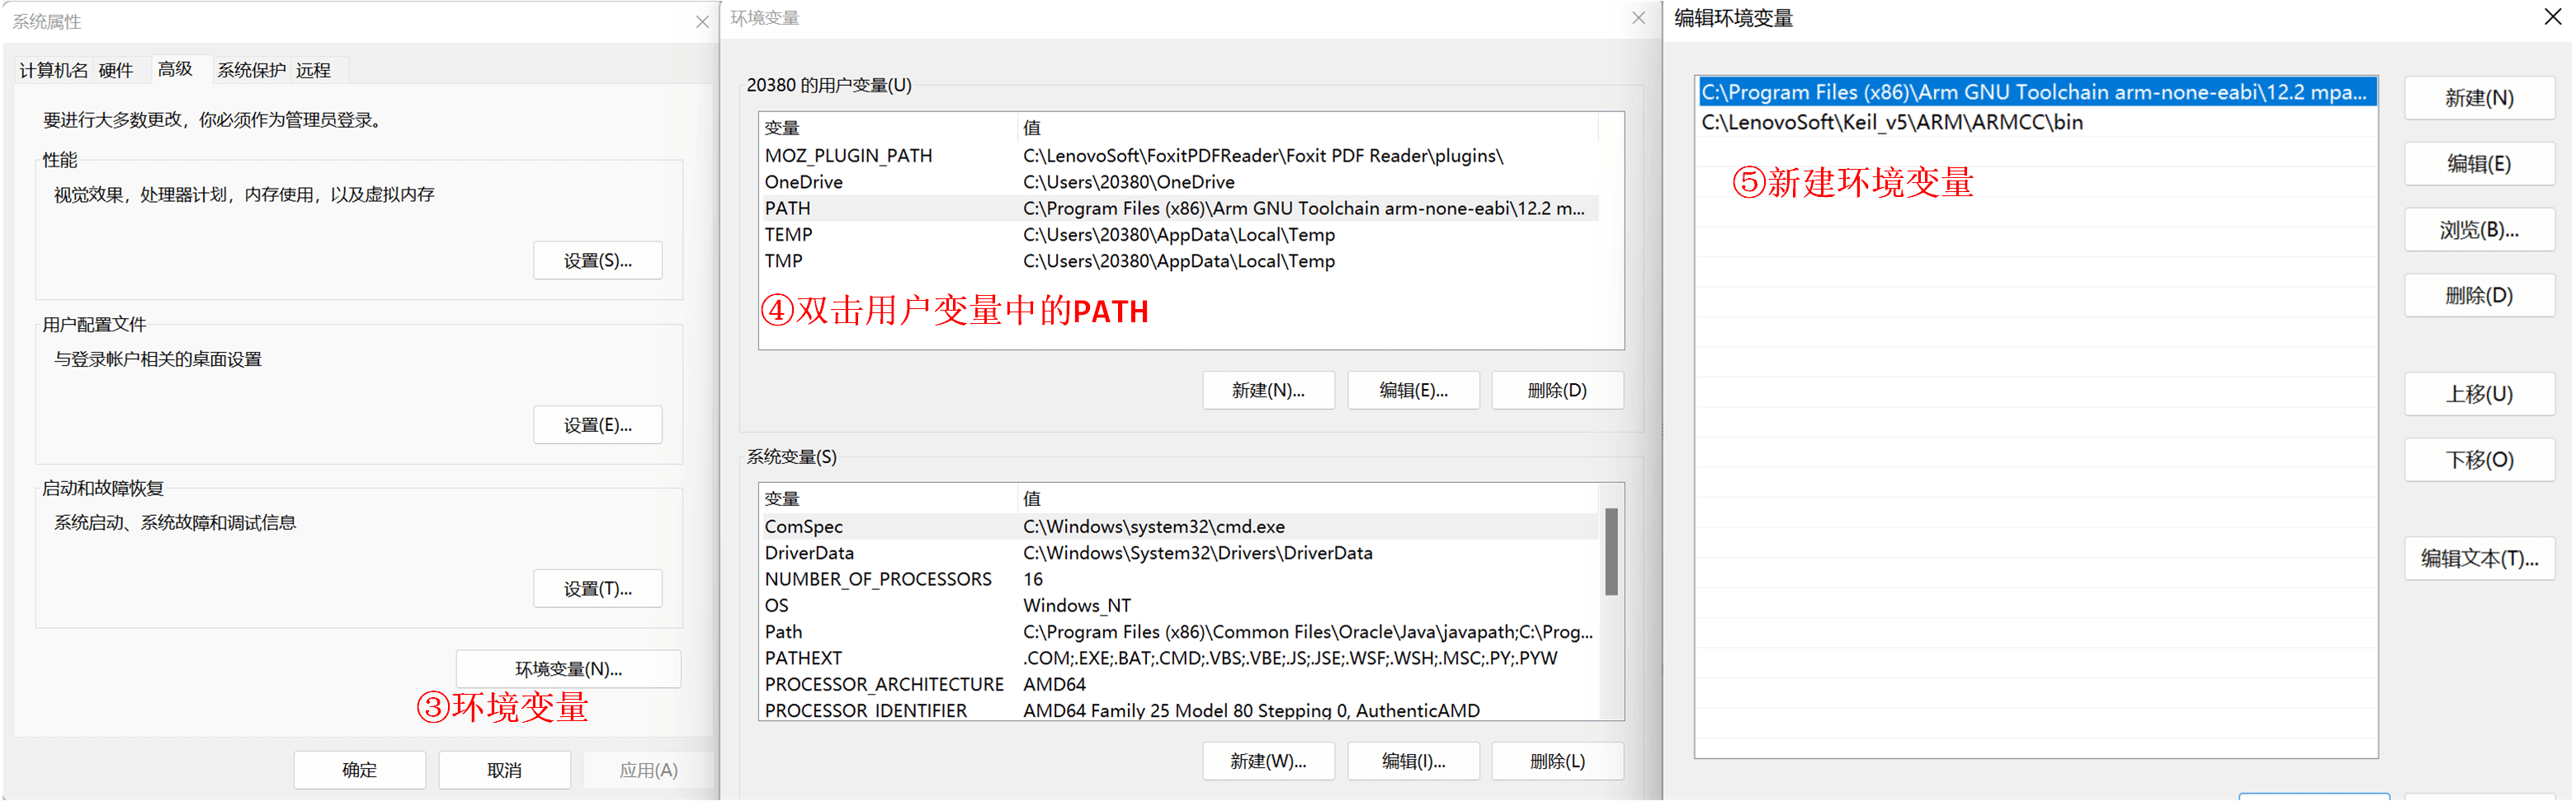Image resolution: width=2576 pixels, height=801 pixels.
Task: Click 上移(U) to move entry up
Action: (x=2478, y=395)
